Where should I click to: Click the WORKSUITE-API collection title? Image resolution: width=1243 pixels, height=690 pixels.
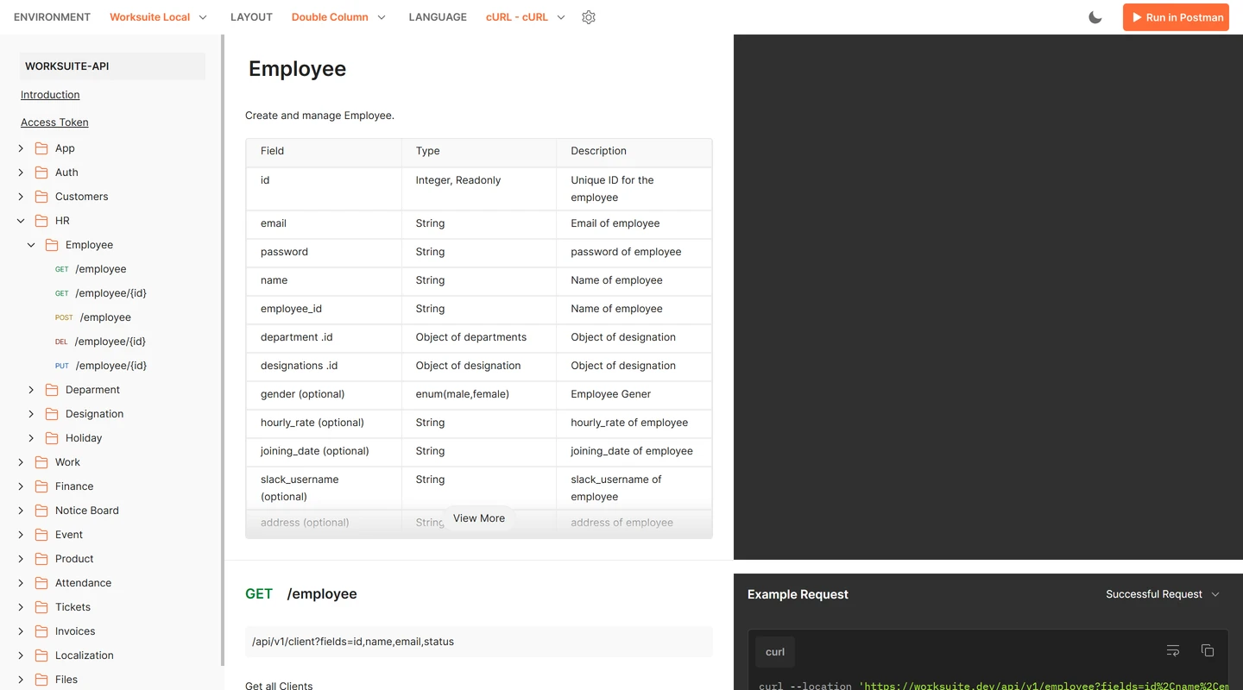(x=112, y=66)
